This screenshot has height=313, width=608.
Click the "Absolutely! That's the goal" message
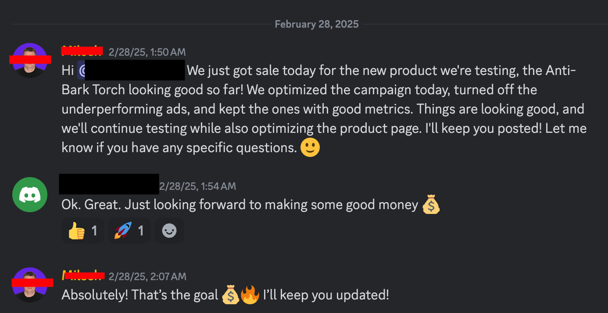139,295
